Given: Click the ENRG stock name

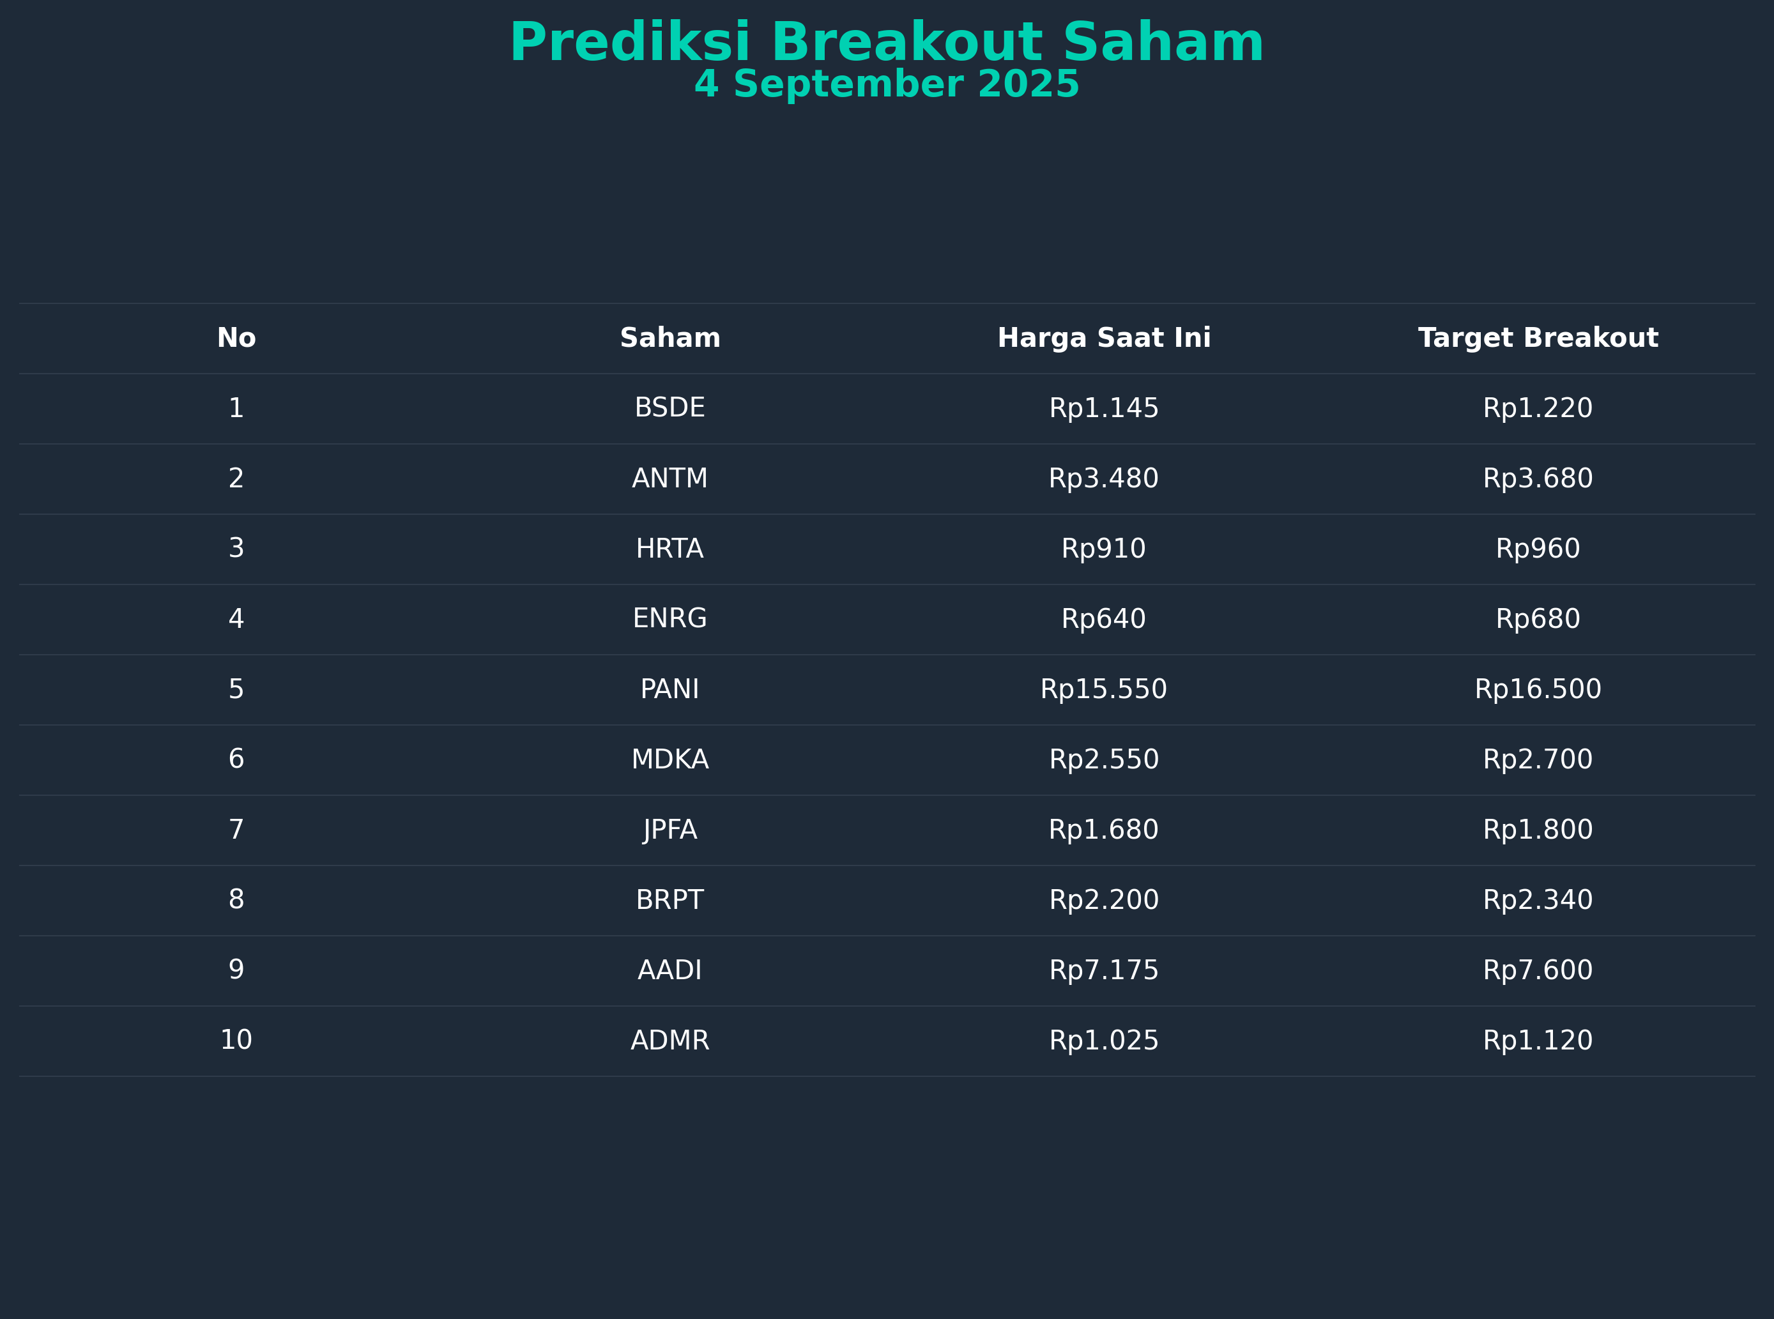Looking at the screenshot, I should pos(670,619).
